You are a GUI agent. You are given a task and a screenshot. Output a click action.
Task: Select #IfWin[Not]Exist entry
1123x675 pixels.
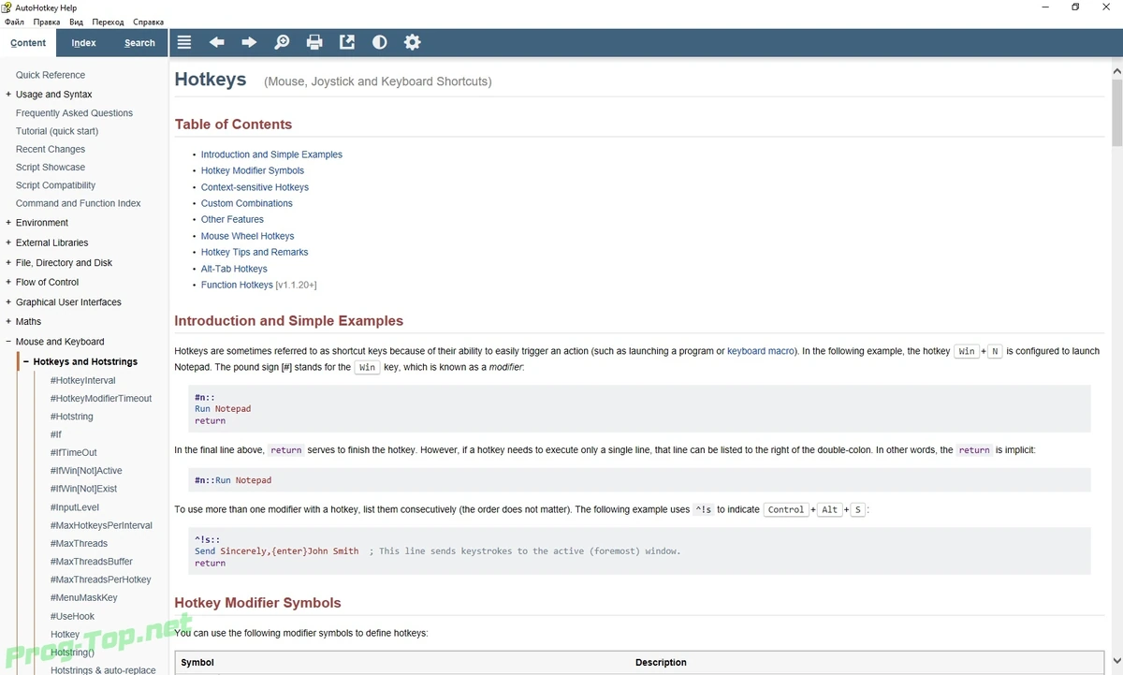pos(83,489)
